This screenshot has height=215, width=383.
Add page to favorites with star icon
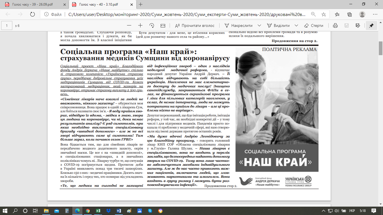click(324, 14)
